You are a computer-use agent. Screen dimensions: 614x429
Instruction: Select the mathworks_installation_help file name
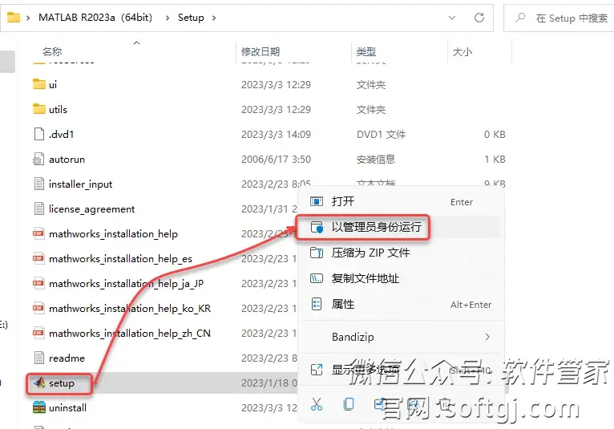(113, 234)
